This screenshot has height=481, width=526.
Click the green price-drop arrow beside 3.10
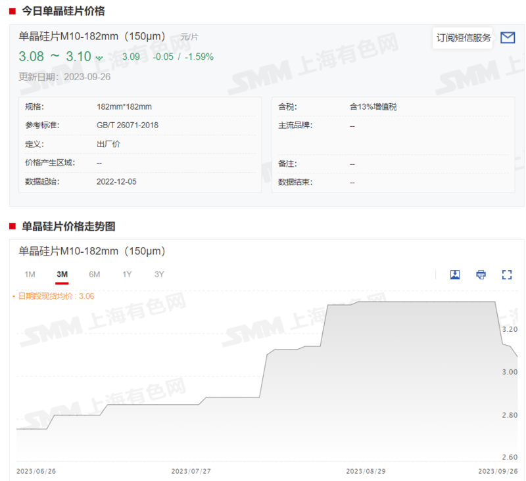pos(99,57)
